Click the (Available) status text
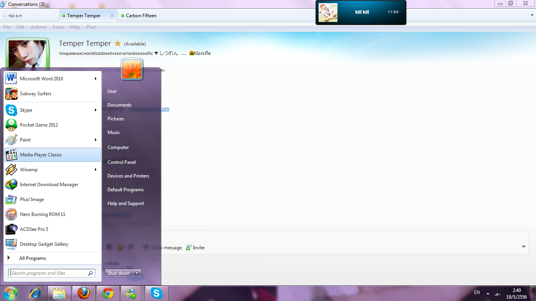The image size is (536, 301). (x=135, y=44)
